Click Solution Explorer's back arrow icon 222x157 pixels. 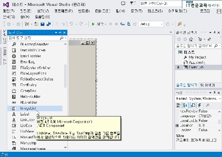179,39
